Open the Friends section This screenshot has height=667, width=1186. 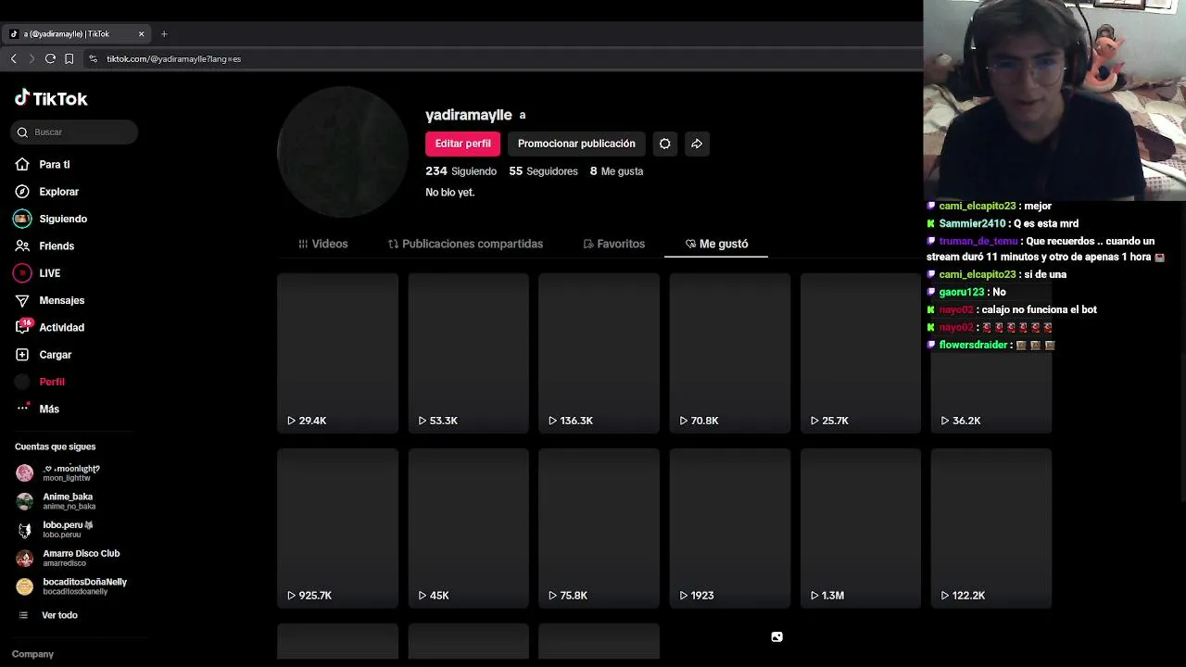[x=44, y=245]
